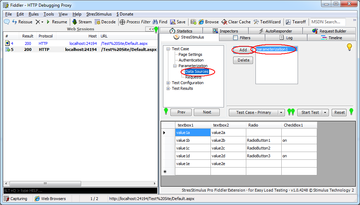Click the green lightbulb on Web Sessions header

tap(156, 30)
